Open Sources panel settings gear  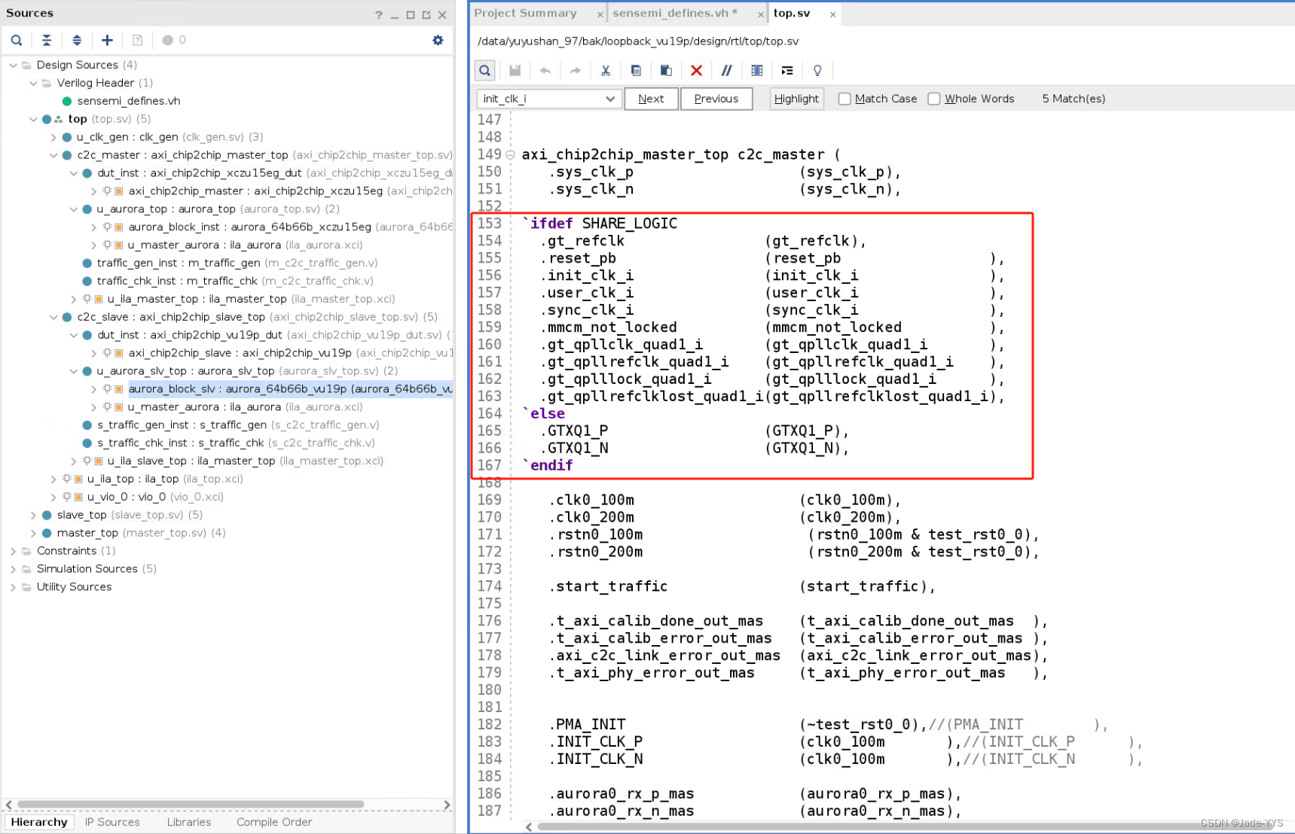pos(438,40)
